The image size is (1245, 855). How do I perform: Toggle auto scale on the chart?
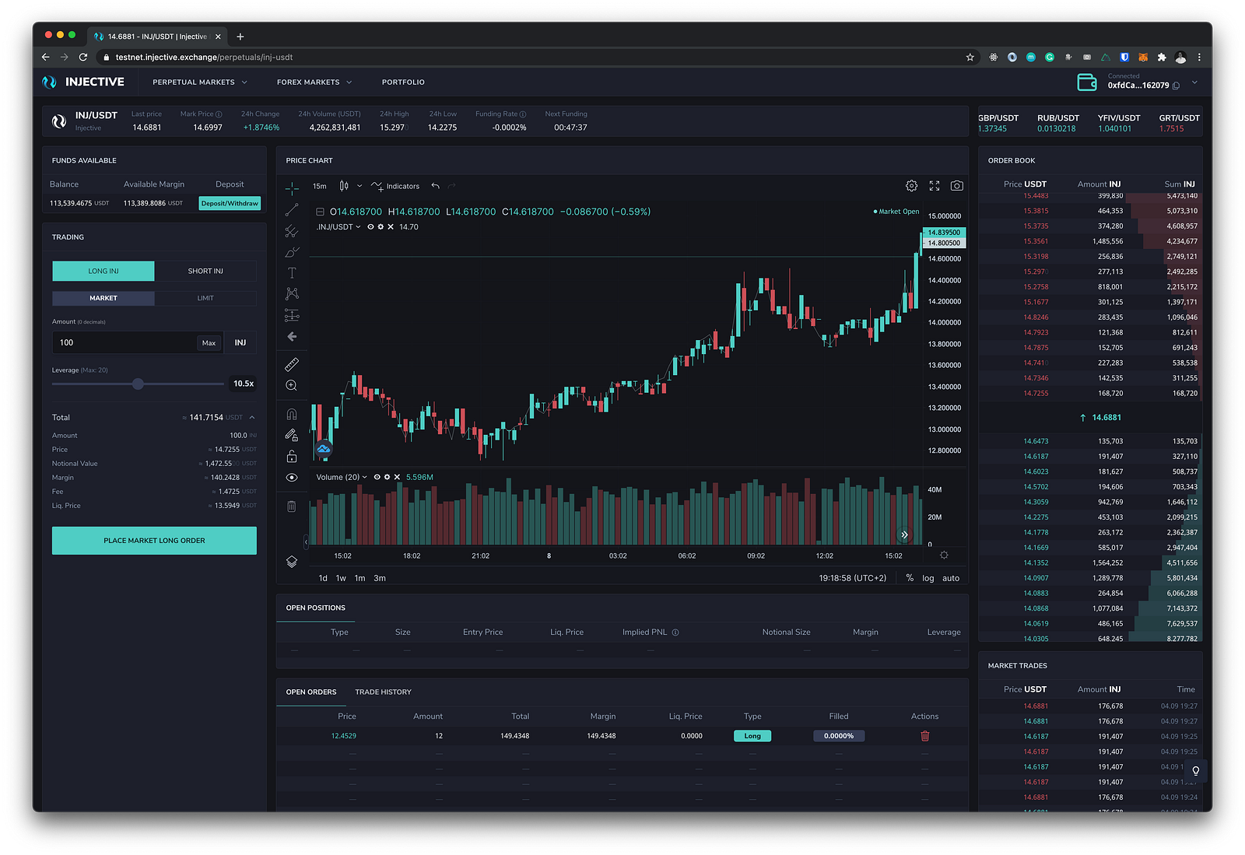pyautogui.click(x=951, y=578)
